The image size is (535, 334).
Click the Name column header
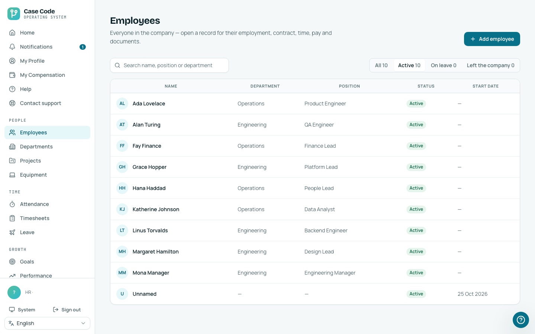point(171,86)
